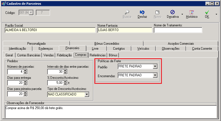This screenshot has height=121, width=221.
Task: Switch to the Fidelização sub-tab
Action: tap(64, 55)
